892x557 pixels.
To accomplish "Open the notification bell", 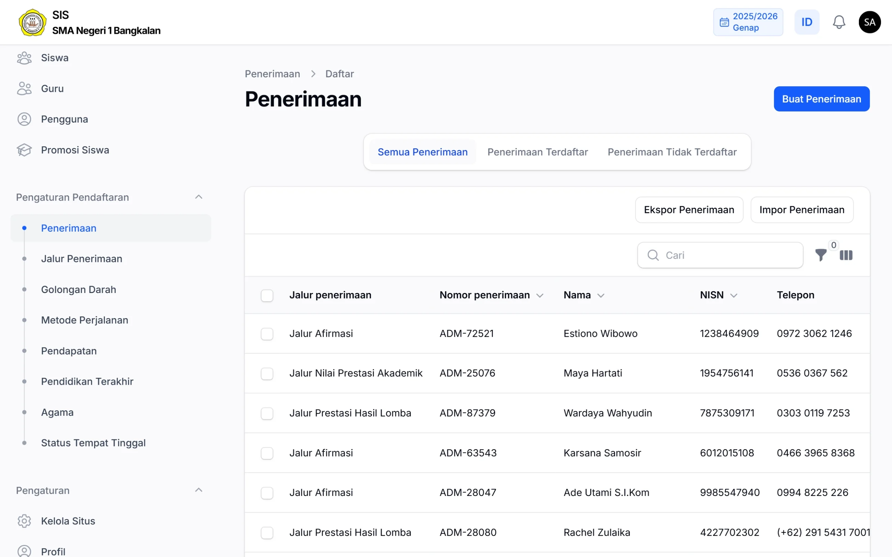I will [x=839, y=22].
